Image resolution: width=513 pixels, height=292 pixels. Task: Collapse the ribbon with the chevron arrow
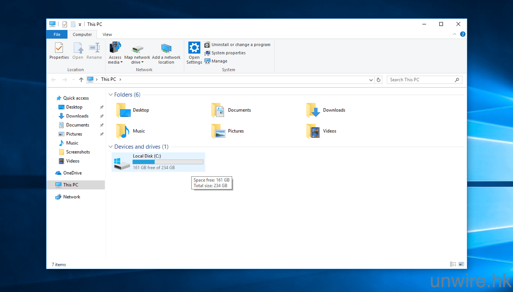(x=454, y=34)
